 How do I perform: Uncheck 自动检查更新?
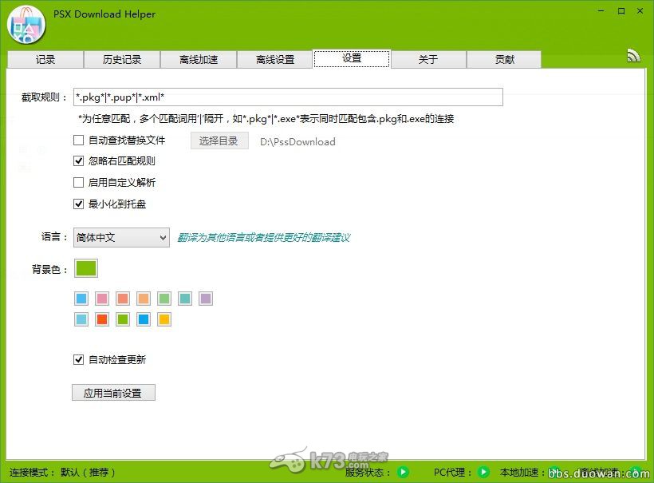tap(78, 359)
